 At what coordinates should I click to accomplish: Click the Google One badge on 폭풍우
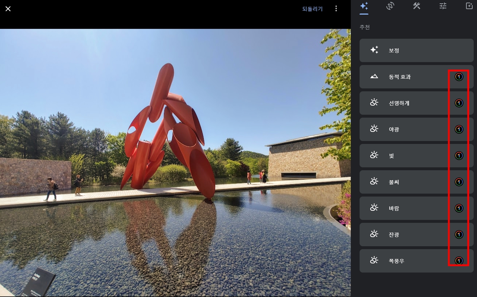coord(459,261)
